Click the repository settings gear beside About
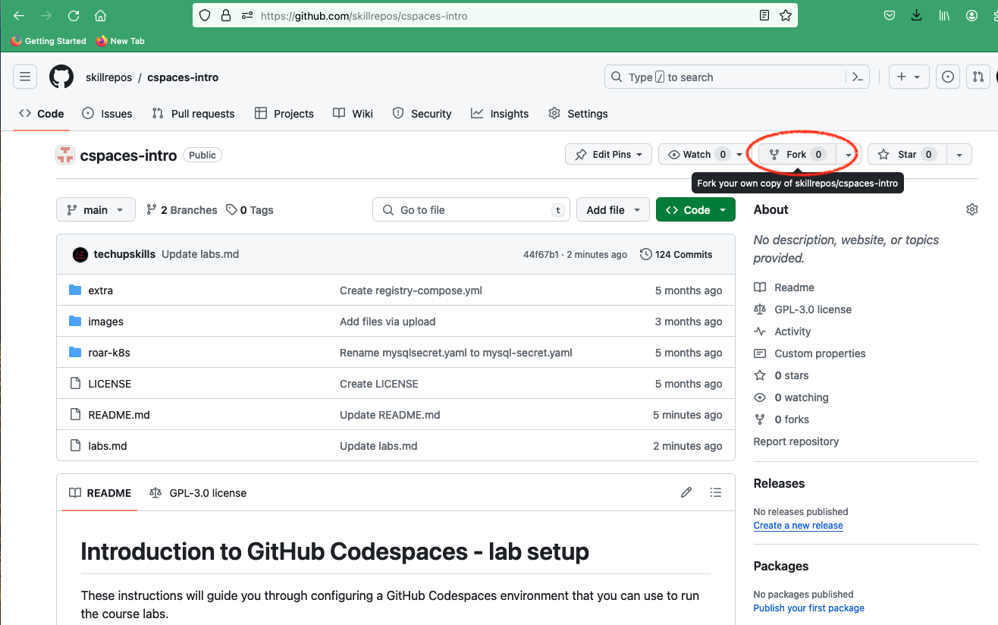Screen dimensions: 998x625 click(x=972, y=209)
